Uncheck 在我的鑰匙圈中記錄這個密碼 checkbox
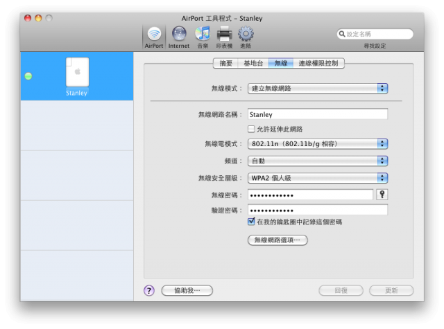The width and height of the screenshot is (444, 329). [251, 222]
